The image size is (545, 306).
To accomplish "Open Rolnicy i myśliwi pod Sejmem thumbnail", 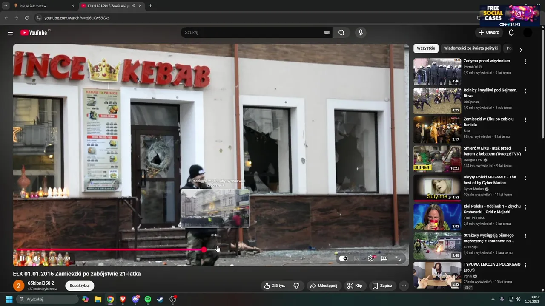I will pos(437,101).
